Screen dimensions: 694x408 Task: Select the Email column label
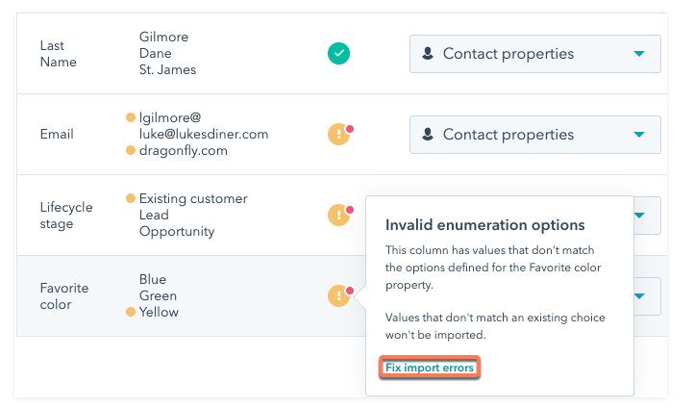[x=57, y=134]
